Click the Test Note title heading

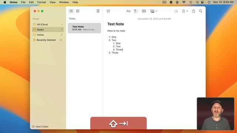point(116,24)
